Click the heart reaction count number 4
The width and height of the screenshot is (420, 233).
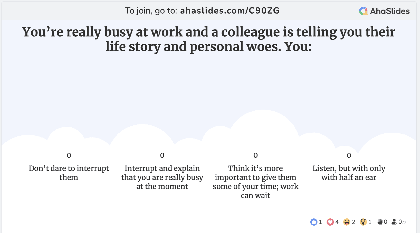click(337, 222)
